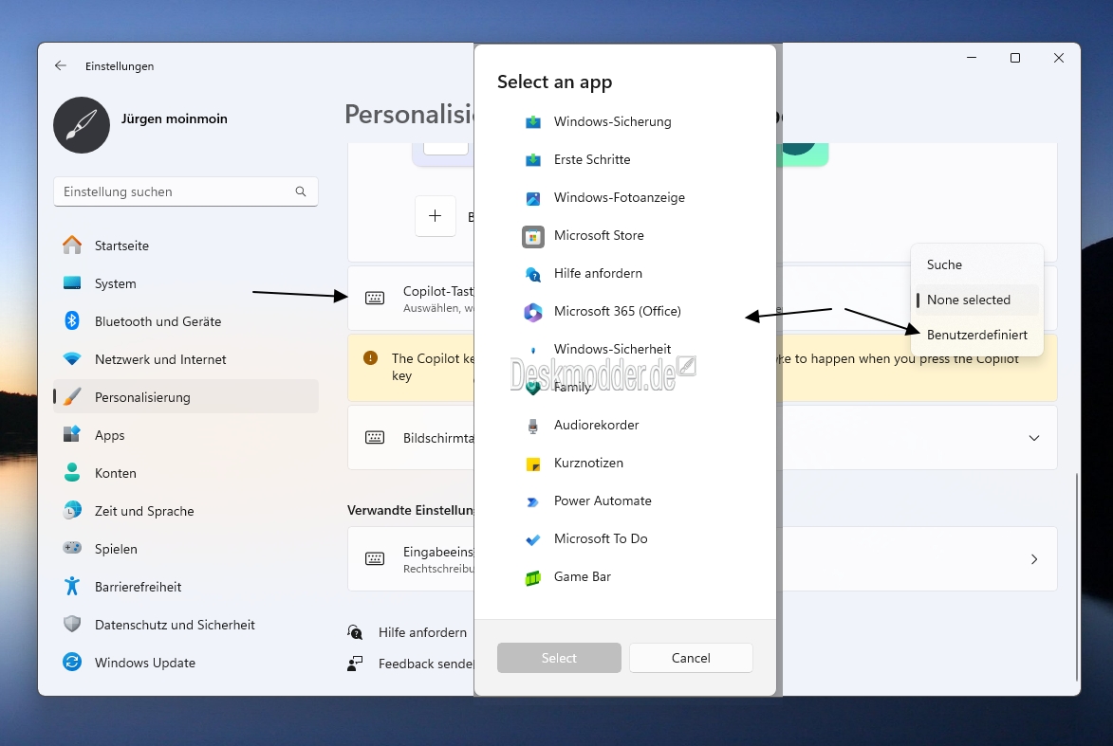The width and height of the screenshot is (1113, 746).
Task: Click the Zeit und Sprache globe icon
Action: [x=72, y=511]
